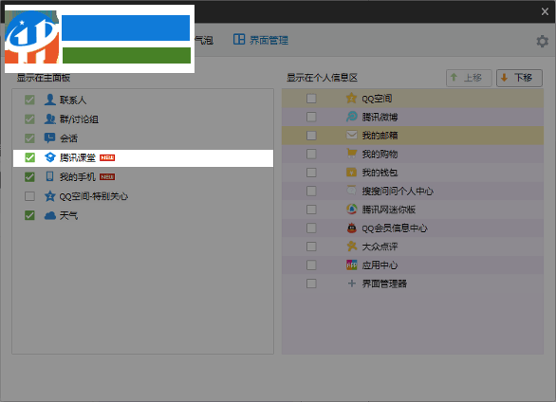Uncheck the 腾讯课堂 checkbox
Viewport: 556px width, 402px height.
click(x=29, y=157)
